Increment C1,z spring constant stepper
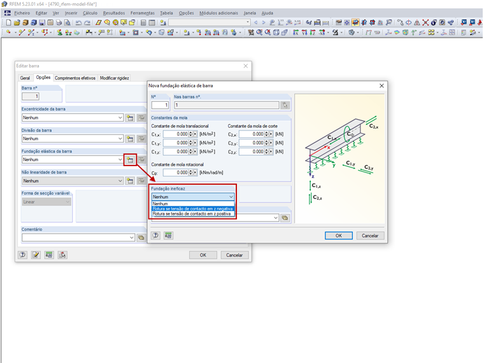 190,150
